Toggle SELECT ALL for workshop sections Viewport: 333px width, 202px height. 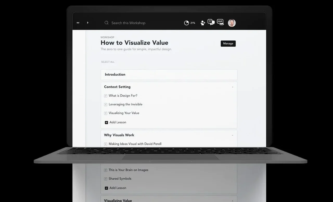click(107, 62)
